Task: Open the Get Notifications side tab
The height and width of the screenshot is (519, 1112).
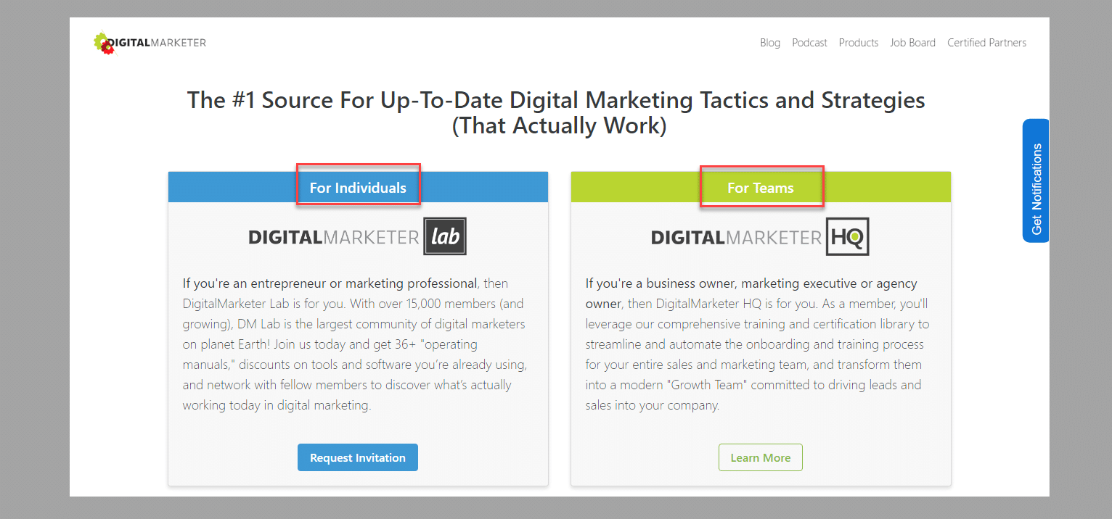Action: click(x=1036, y=180)
